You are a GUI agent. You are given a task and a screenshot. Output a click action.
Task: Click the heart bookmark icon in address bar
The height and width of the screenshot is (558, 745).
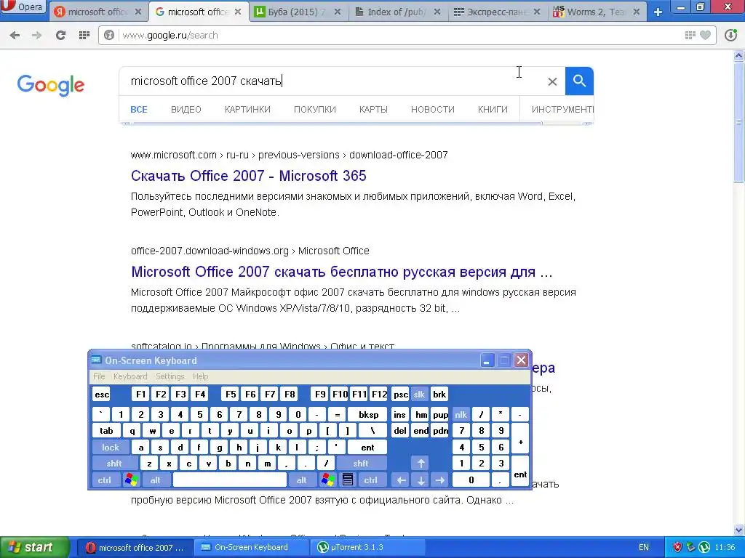pos(706,35)
